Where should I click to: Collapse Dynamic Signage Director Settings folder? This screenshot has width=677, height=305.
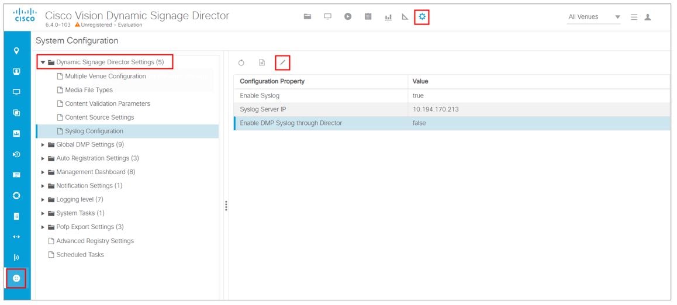(x=43, y=62)
